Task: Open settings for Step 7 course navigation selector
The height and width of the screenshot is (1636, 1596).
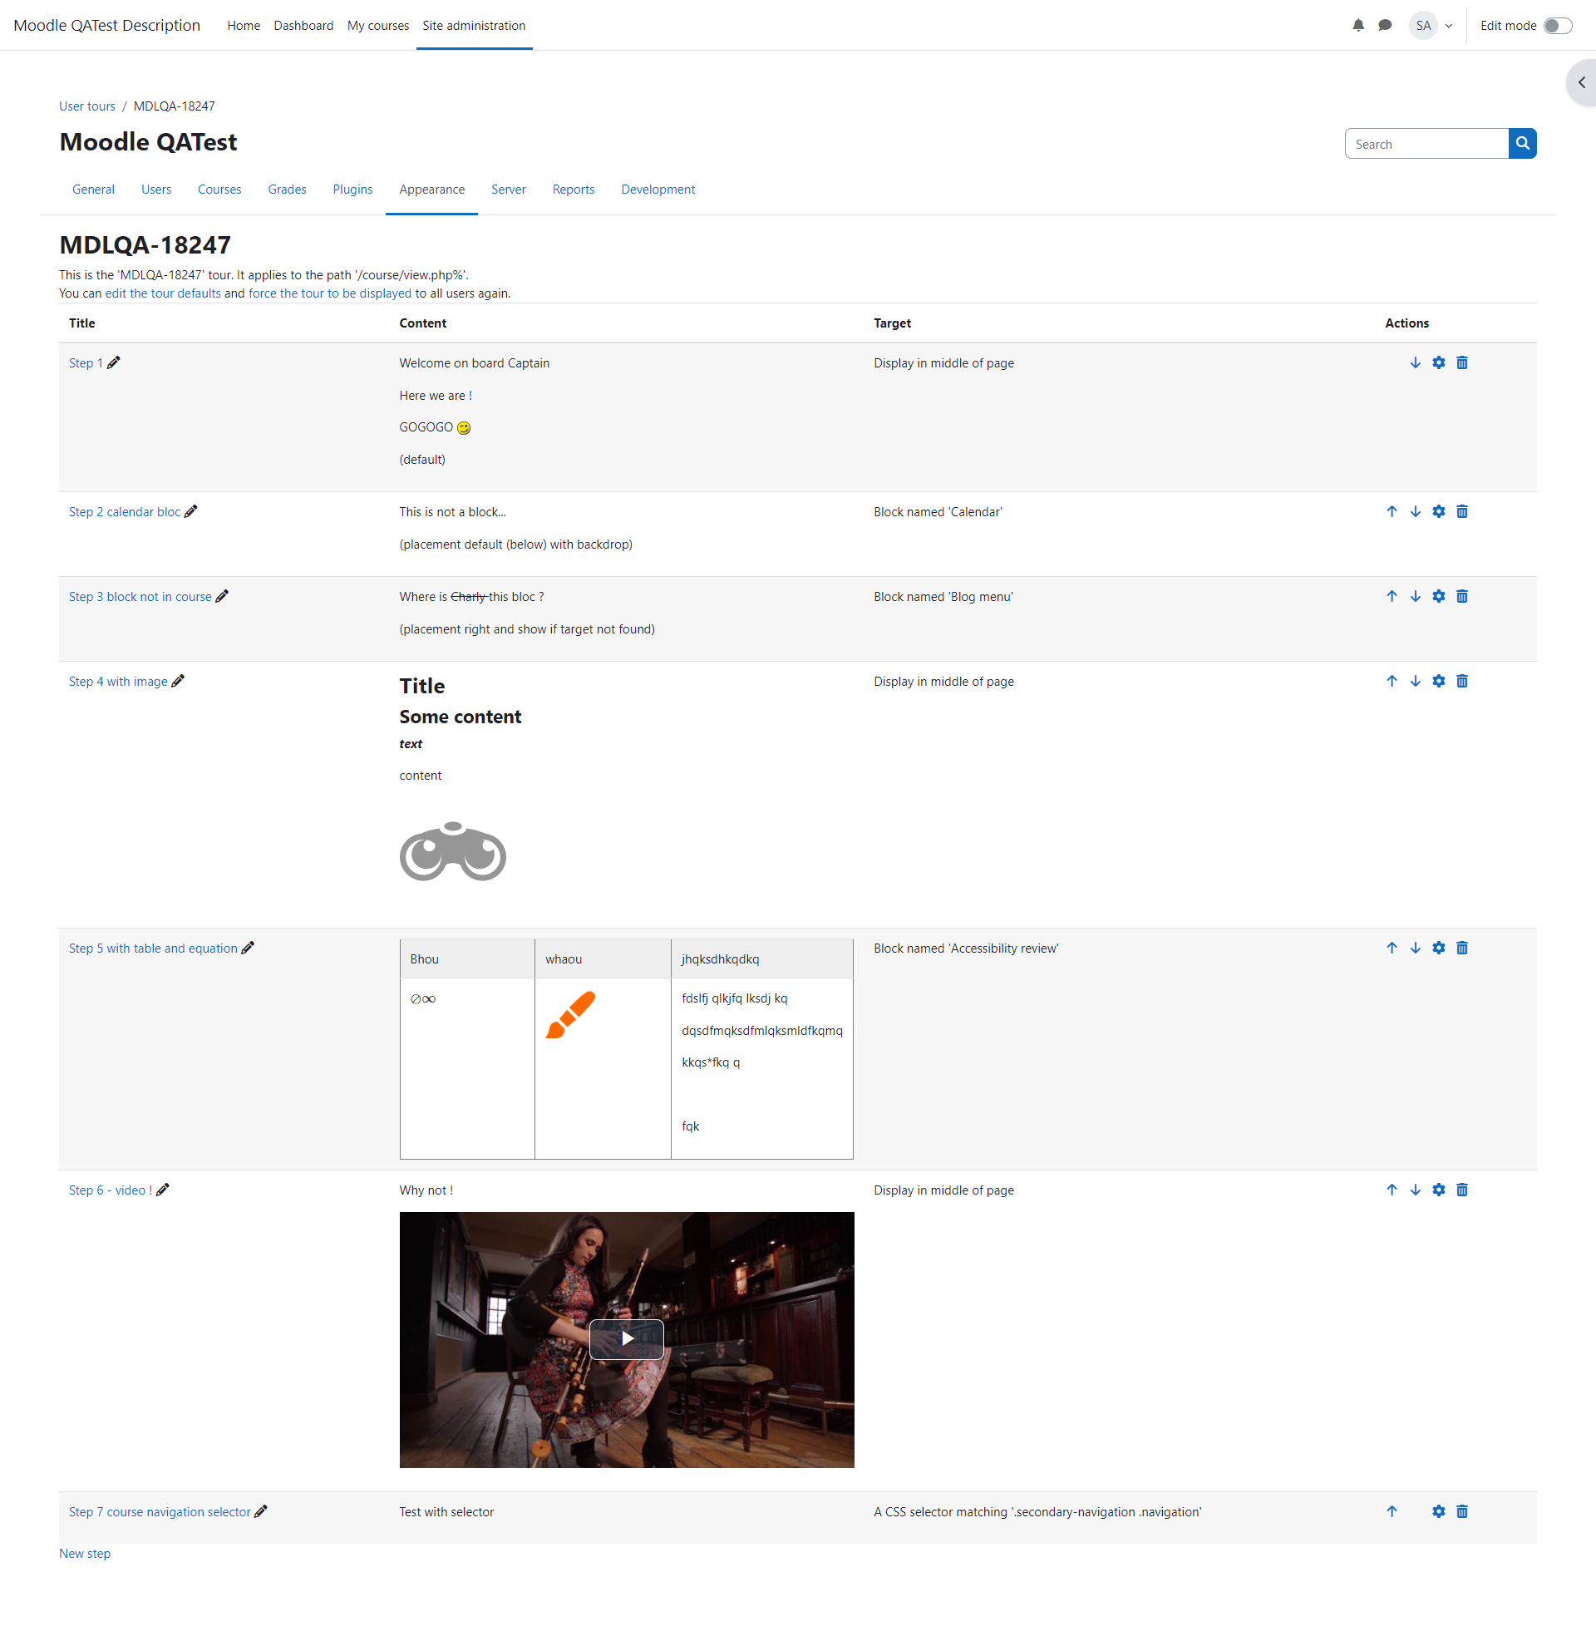Action: (1438, 1511)
